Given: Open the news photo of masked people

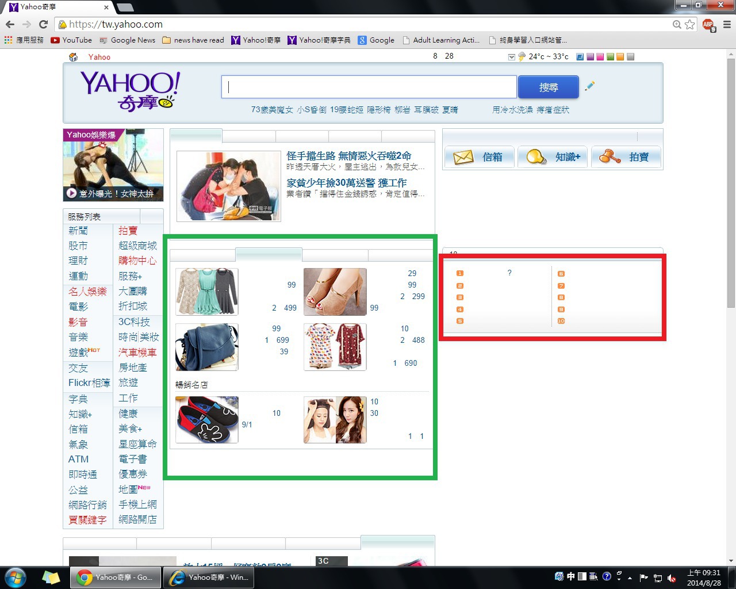Looking at the screenshot, I should pos(229,186).
